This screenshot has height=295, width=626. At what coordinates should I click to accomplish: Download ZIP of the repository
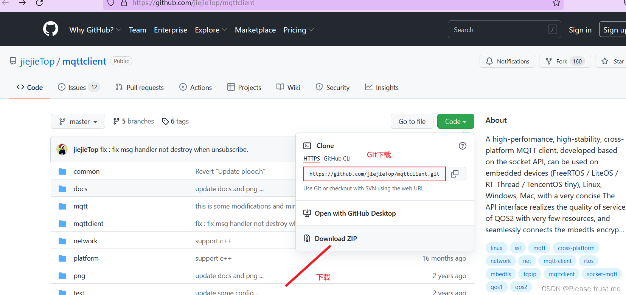[336, 239]
